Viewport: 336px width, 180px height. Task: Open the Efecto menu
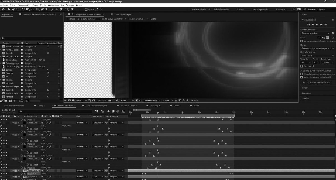43,5
